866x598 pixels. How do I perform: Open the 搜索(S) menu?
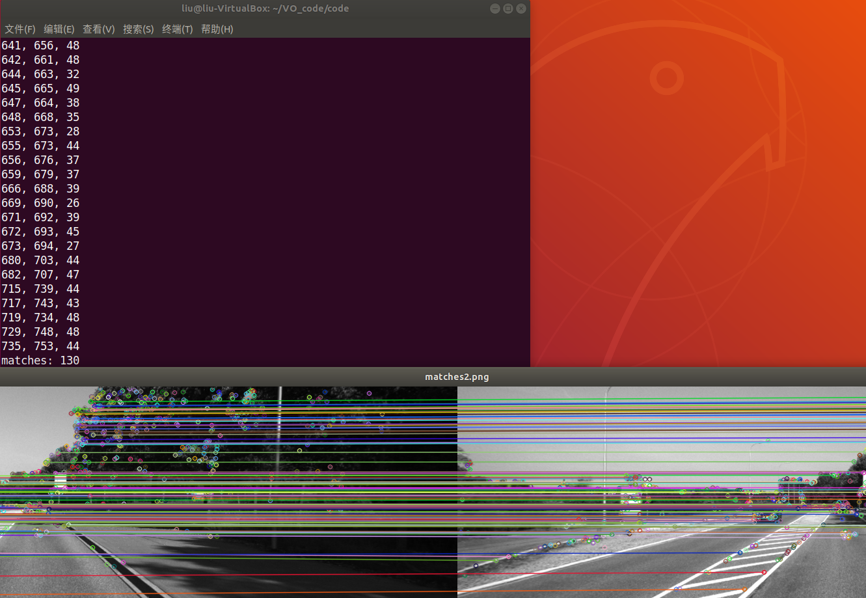click(x=139, y=29)
